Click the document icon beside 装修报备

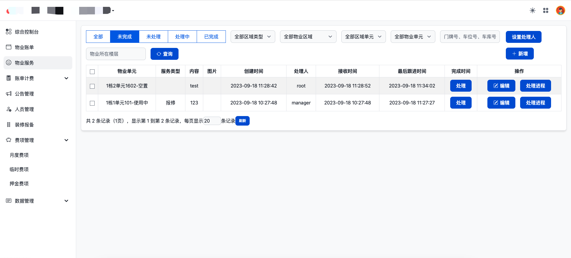click(9, 124)
